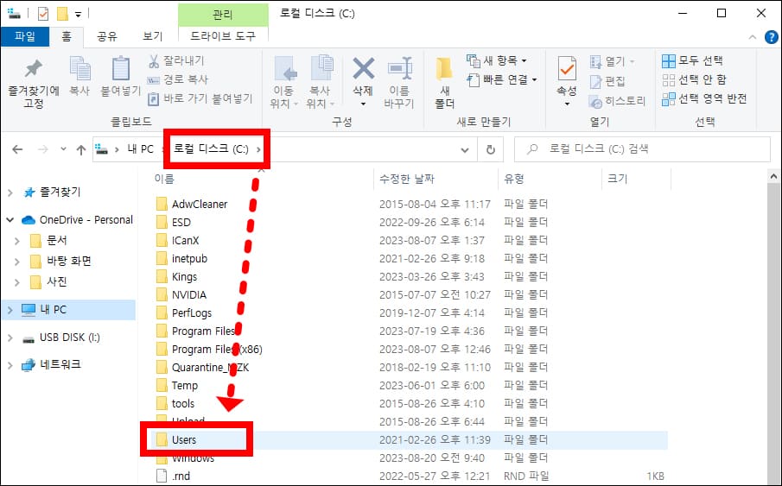Open the File (파일) tab
782x486 pixels.
pos(25,36)
